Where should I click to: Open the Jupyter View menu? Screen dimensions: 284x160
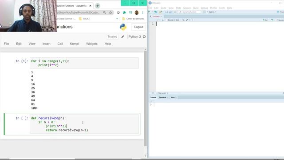click(x=32, y=44)
